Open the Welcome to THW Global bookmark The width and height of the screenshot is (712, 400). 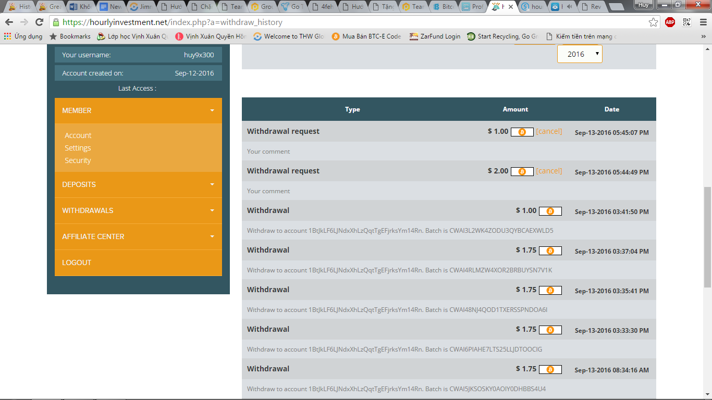coord(288,36)
